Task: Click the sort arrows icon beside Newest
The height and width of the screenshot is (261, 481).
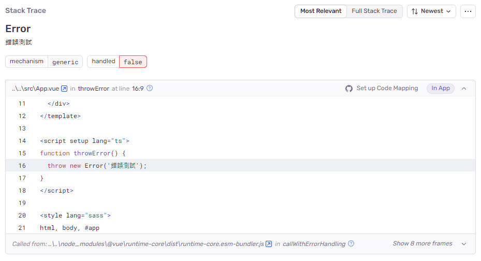Action: pyautogui.click(x=415, y=11)
